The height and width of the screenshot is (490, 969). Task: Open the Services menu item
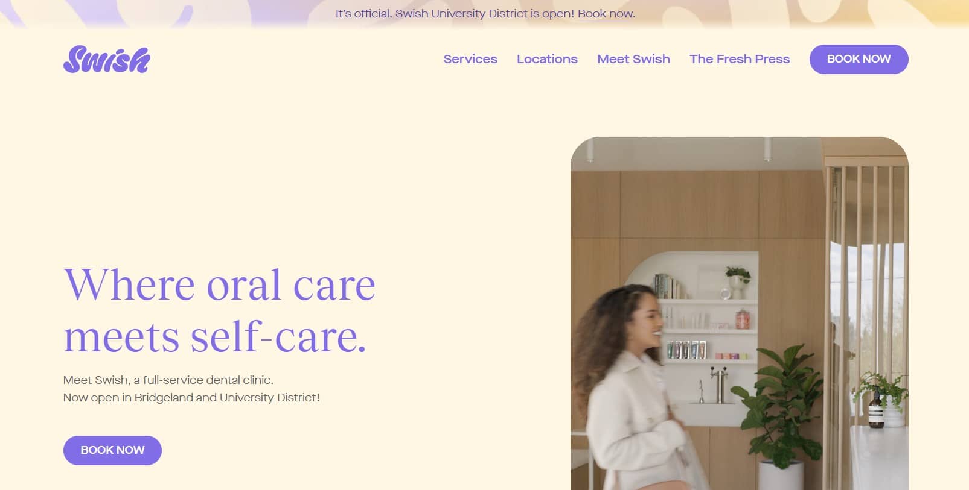coord(470,59)
